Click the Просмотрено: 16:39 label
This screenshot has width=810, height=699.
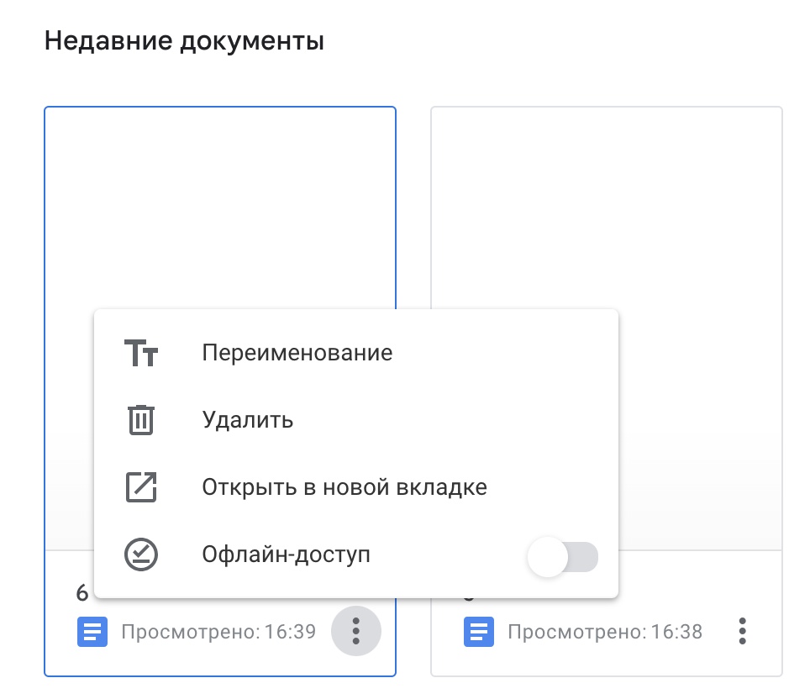pyautogui.click(x=218, y=632)
